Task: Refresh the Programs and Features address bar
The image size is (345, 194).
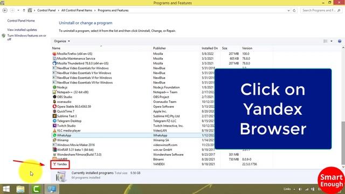Action: [294, 10]
